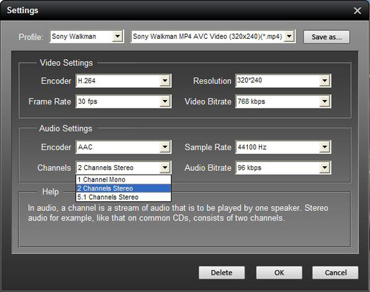Select 1 Channel Mono from the list
The width and height of the screenshot is (370, 292).
[124, 180]
